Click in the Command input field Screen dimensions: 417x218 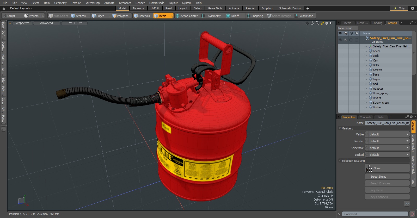pos(375,214)
